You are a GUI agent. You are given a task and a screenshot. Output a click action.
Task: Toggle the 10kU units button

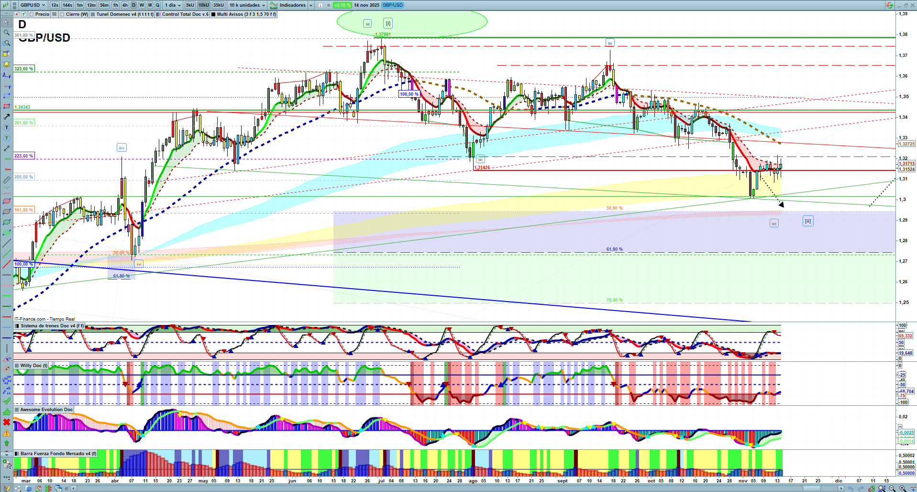tap(204, 5)
